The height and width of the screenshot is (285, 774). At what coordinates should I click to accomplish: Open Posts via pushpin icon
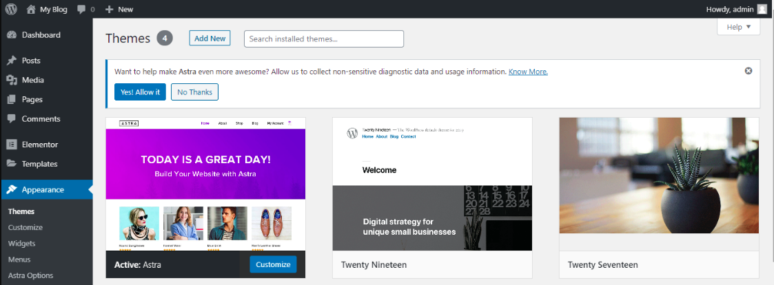pos(12,61)
